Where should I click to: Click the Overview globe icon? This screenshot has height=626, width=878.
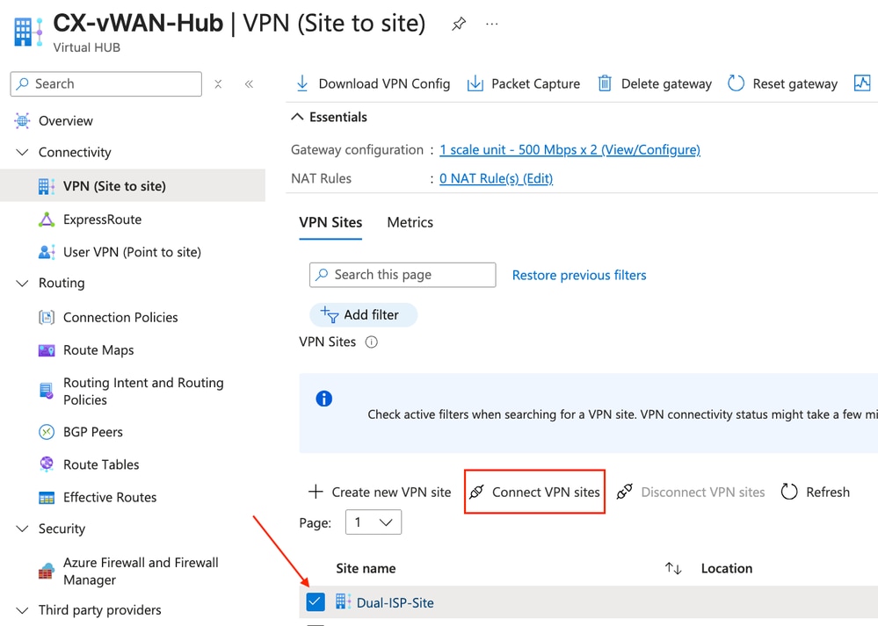click(22, 121)
